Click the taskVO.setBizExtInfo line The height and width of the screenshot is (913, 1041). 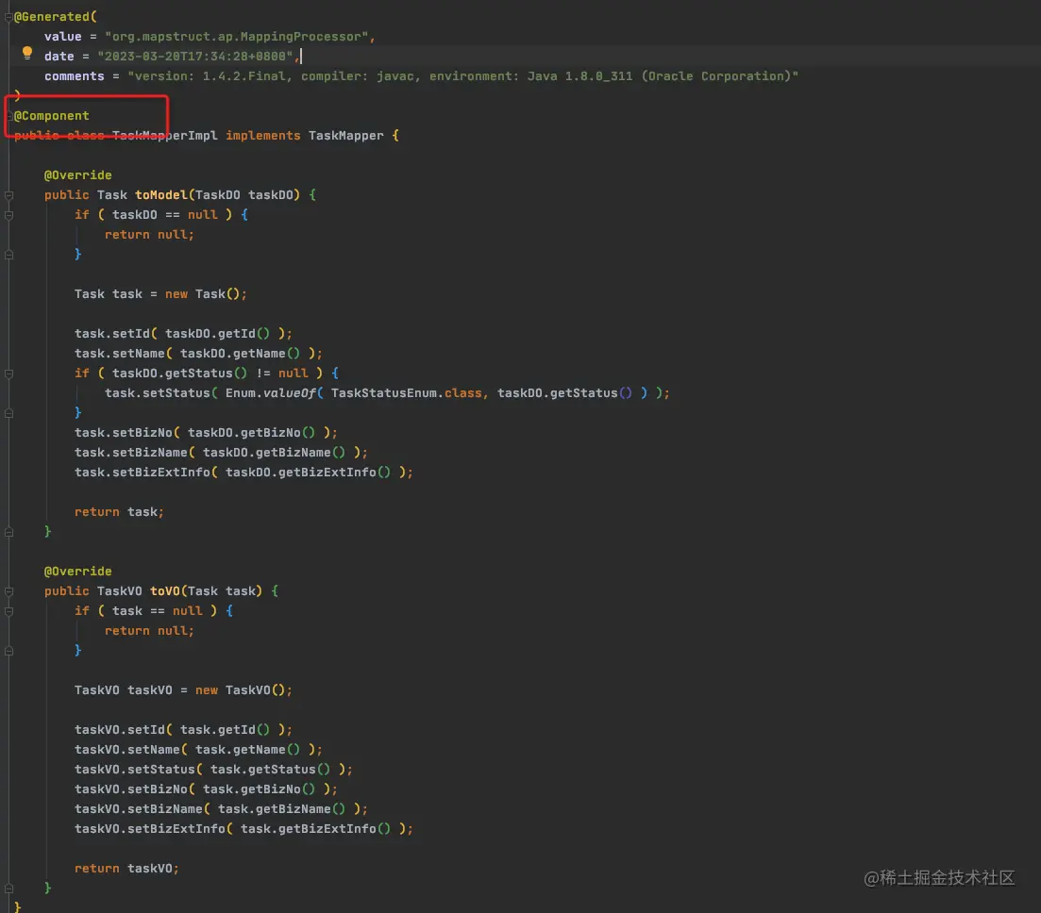243,829
